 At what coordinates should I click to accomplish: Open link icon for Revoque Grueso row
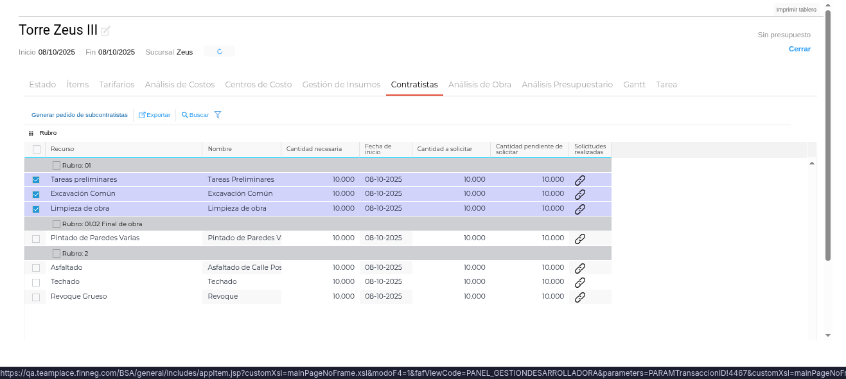point(579,297)
